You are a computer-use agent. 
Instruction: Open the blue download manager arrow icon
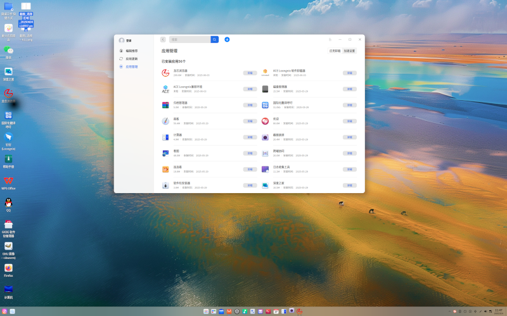227,39
